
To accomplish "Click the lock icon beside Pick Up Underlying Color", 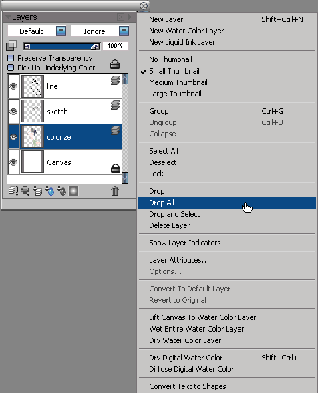I will point(115,64).
